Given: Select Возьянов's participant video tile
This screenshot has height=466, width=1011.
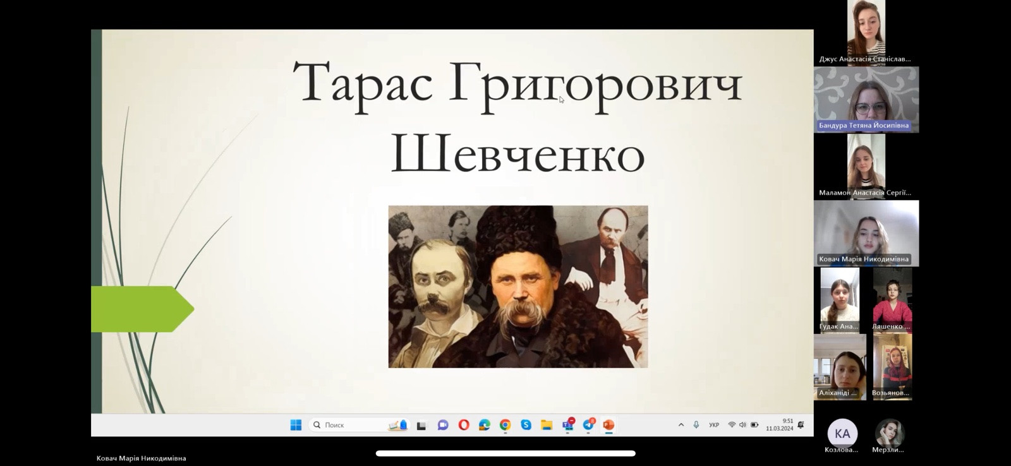Looking at the screenshot, I should [x=892, y=367].
